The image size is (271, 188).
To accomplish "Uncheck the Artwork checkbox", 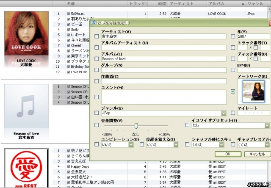I will coord(233,91).
